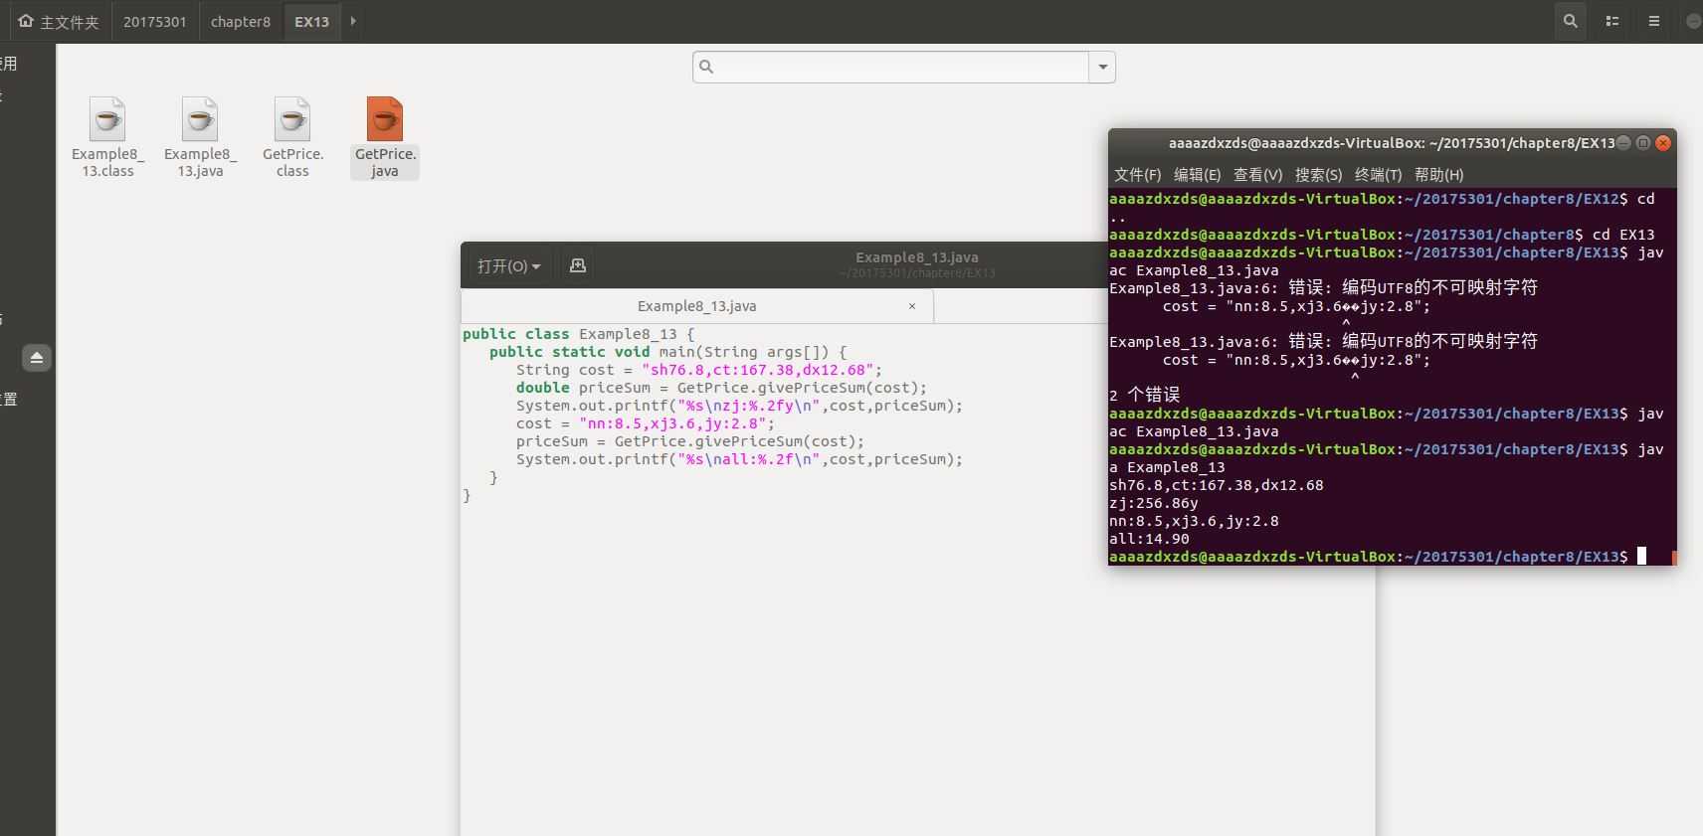Expand the path bar forward arrow
Screen dimensions: 1703x836
353,21
